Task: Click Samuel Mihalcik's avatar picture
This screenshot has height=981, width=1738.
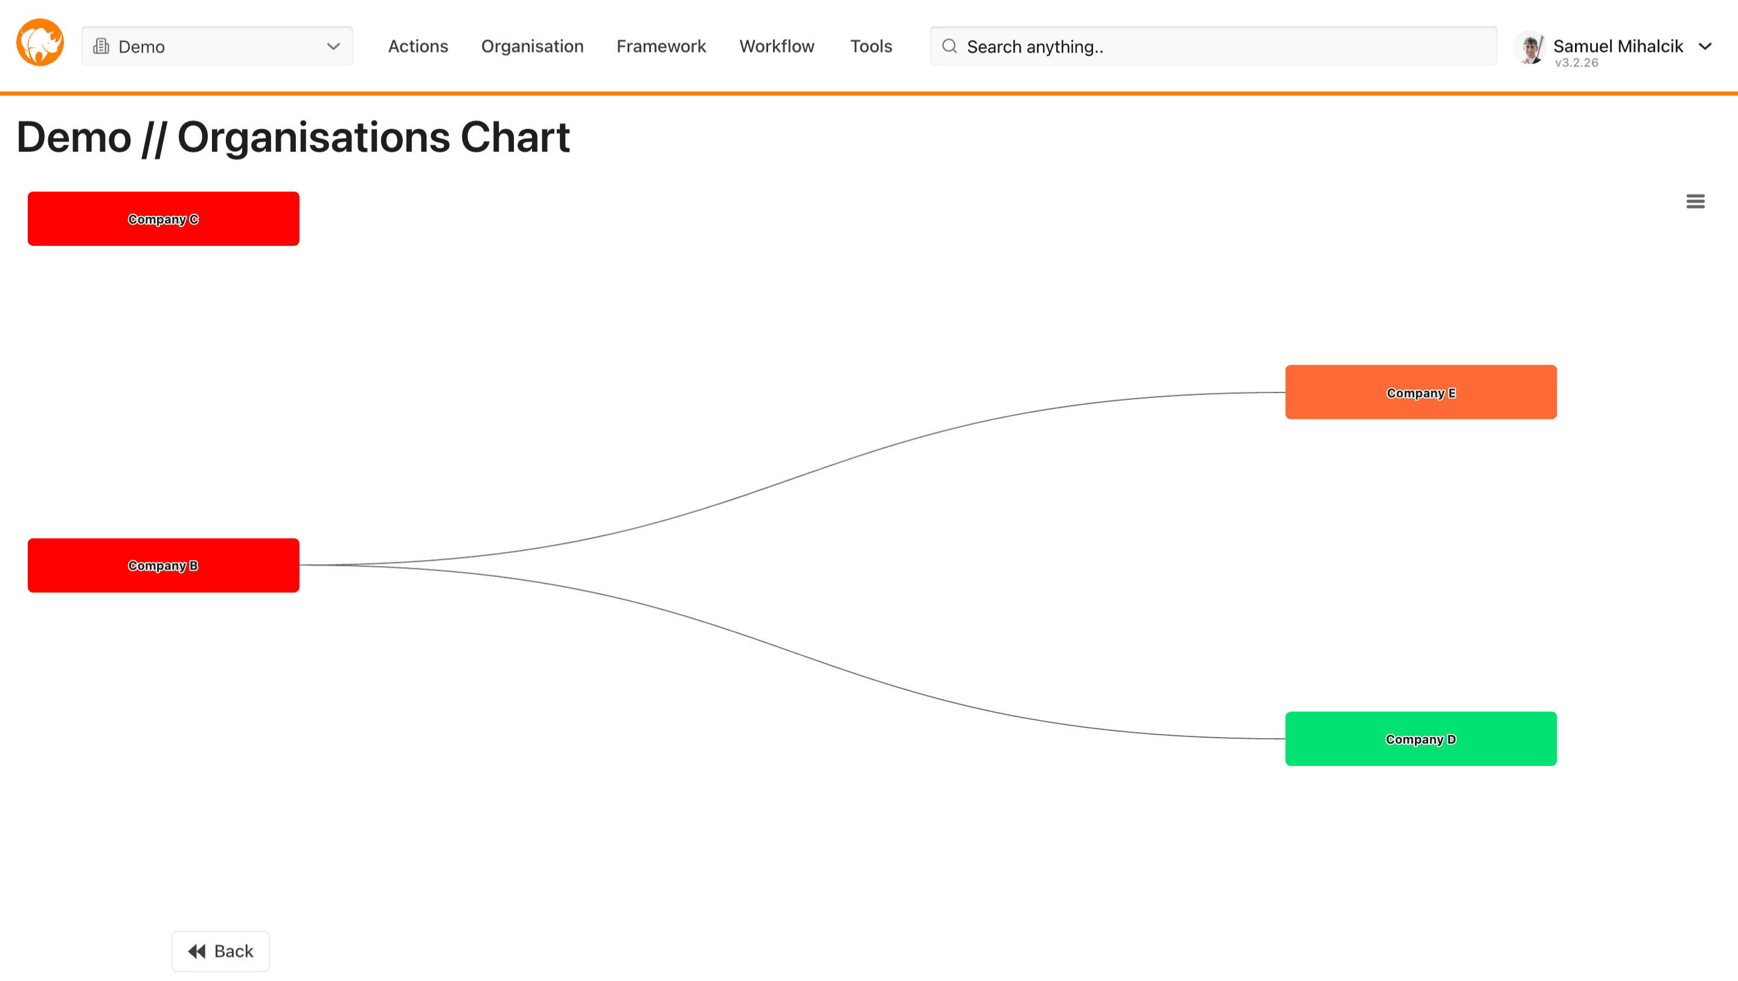Action: (x=1530, y=47)
